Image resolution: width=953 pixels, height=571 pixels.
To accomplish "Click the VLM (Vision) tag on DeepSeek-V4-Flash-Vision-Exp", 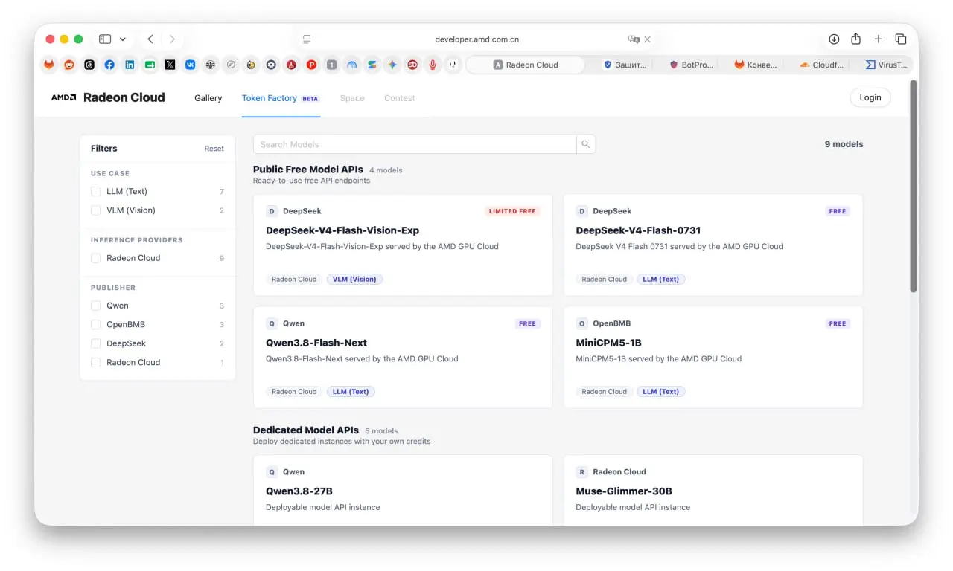I will (355, 280).
